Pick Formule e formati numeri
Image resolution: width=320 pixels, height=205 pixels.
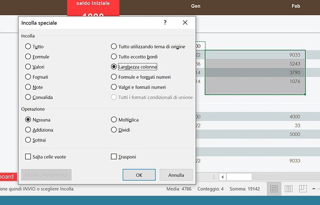click(x=114, y=77)
